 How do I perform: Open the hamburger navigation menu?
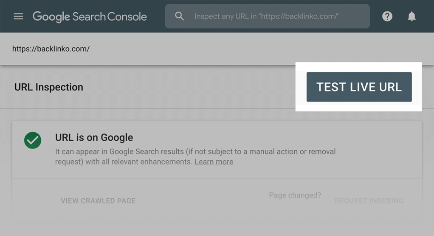point(18,16)
